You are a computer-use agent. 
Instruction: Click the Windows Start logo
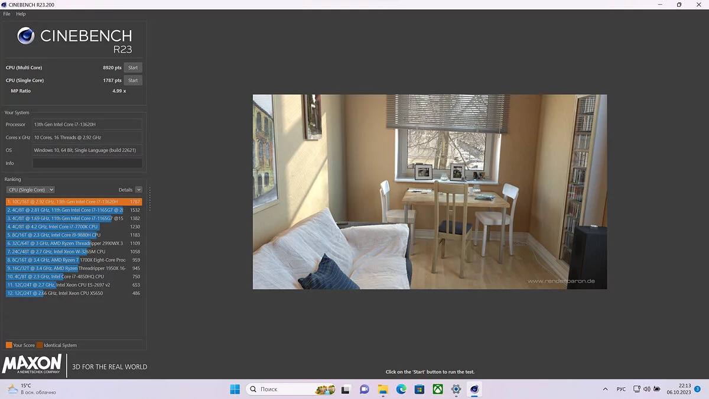click(235, 389)
